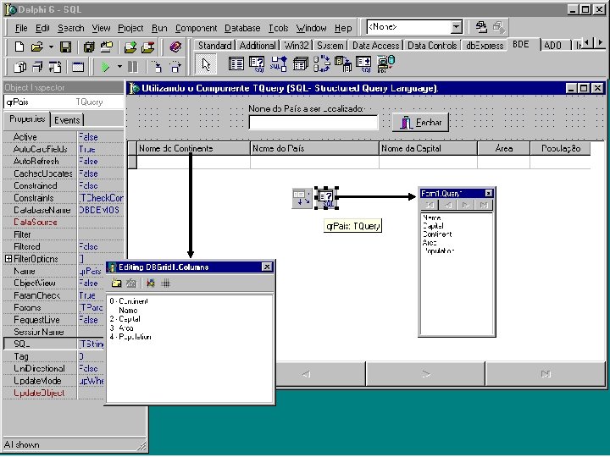The width and height of the screenshot is (610, 457).
Task: Select the arrow pointer in component palette
Action: 206,64
